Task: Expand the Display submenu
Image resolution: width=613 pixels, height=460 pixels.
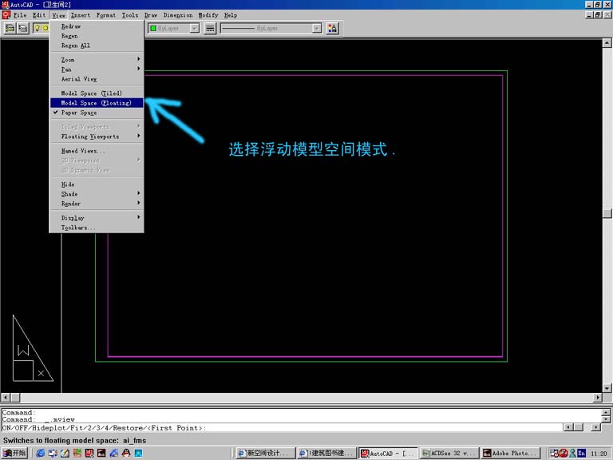Action: coord(97,218)
